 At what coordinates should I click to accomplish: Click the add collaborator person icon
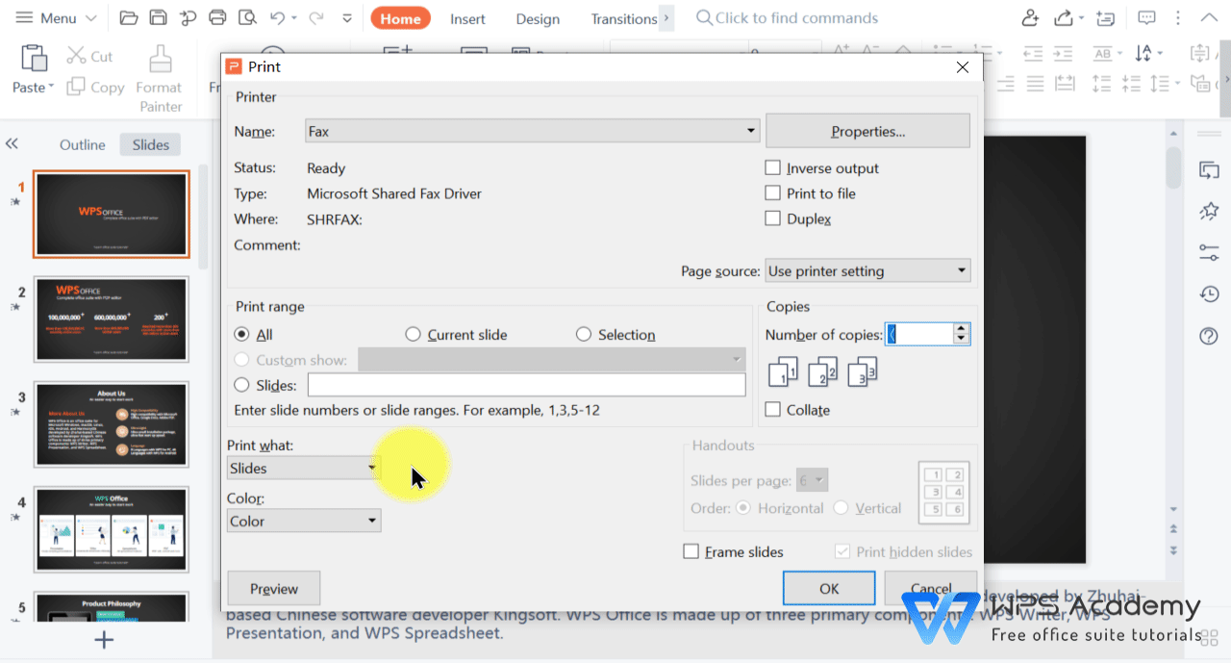(x=1030, y=17)
